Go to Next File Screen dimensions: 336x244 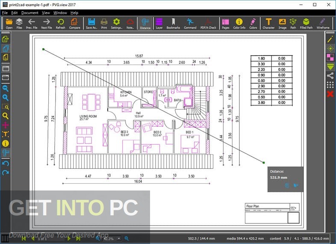(46, 23)
